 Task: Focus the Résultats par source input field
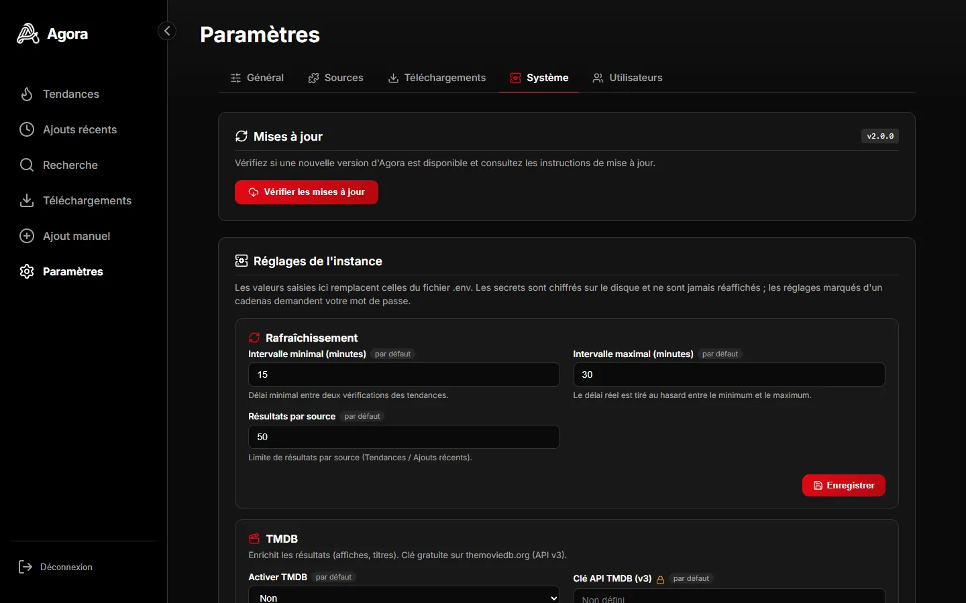[x=404, y=437]
